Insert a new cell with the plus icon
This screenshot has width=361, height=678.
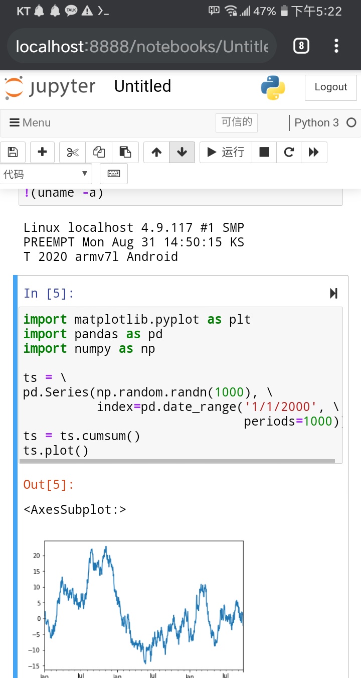(42, 152)
